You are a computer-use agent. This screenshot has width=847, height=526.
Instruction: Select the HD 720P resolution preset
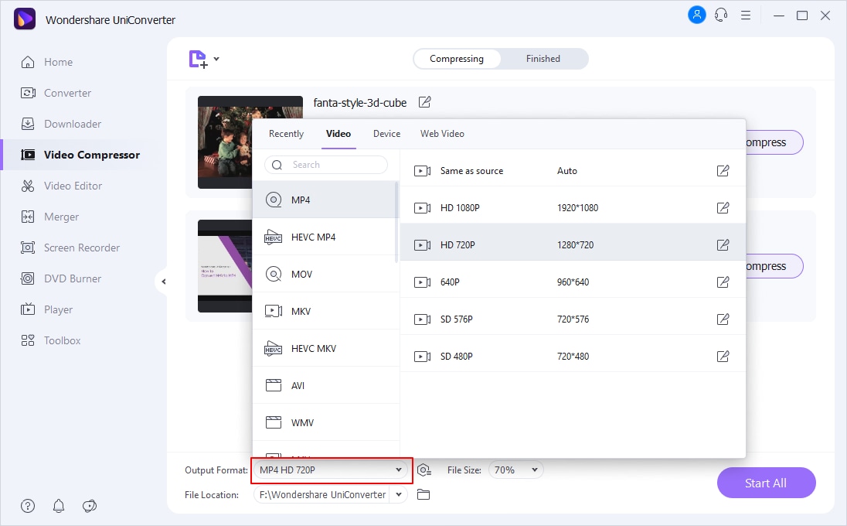pos(573,245)
